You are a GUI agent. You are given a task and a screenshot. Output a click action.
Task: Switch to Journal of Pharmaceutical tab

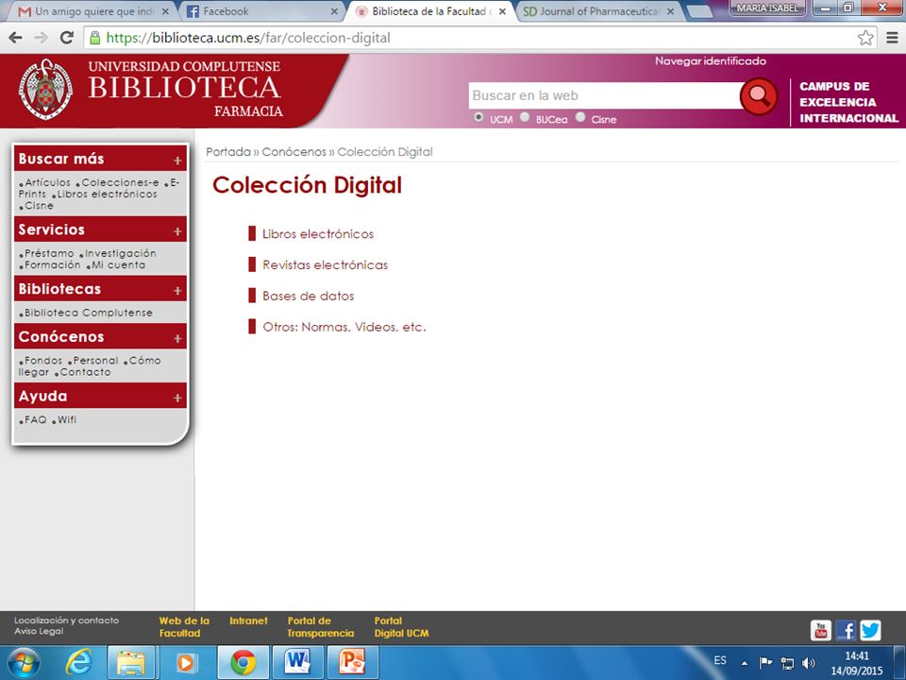point(598,11)
